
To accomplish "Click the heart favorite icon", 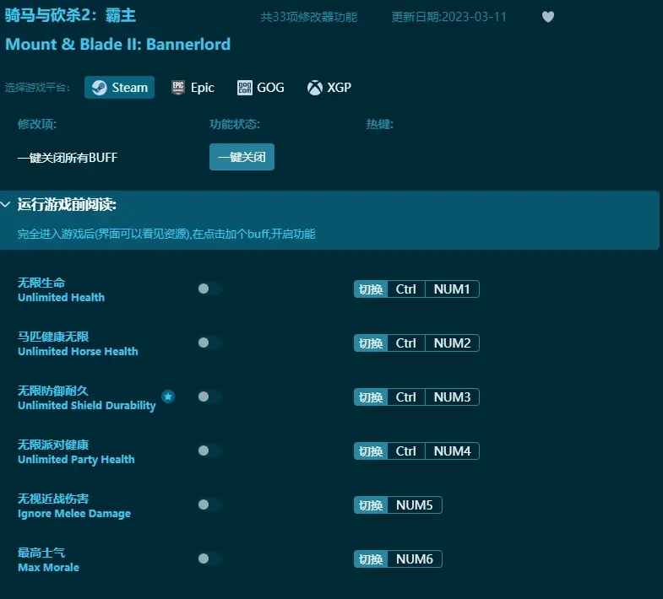I will click(x=548, y=17).
